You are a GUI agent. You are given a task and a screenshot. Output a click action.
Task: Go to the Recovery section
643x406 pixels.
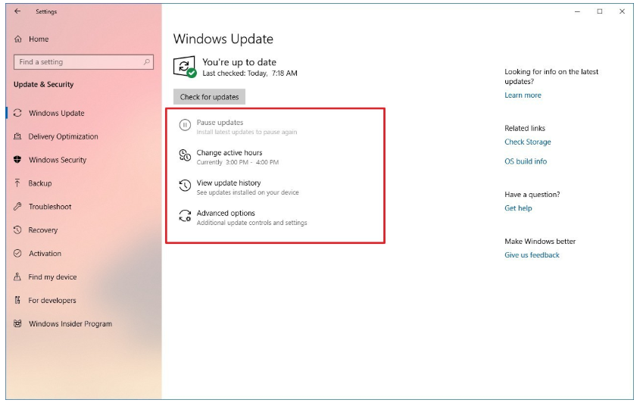point(43,230)
